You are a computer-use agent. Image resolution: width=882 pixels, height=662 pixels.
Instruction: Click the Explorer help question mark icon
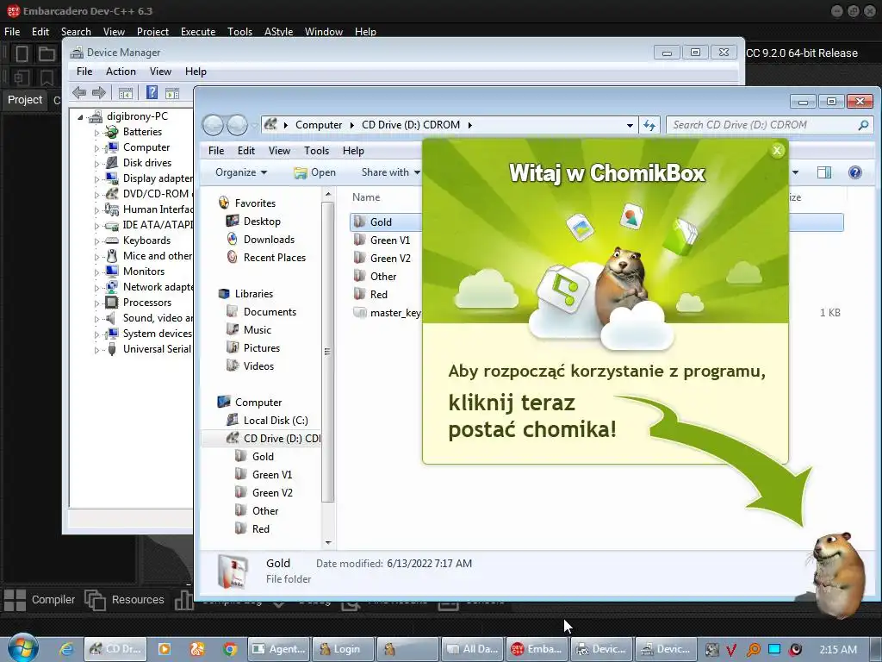(x=855, y=172)
